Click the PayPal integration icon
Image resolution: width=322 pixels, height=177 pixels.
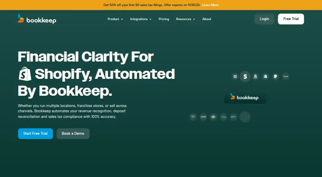click(275, 76)
